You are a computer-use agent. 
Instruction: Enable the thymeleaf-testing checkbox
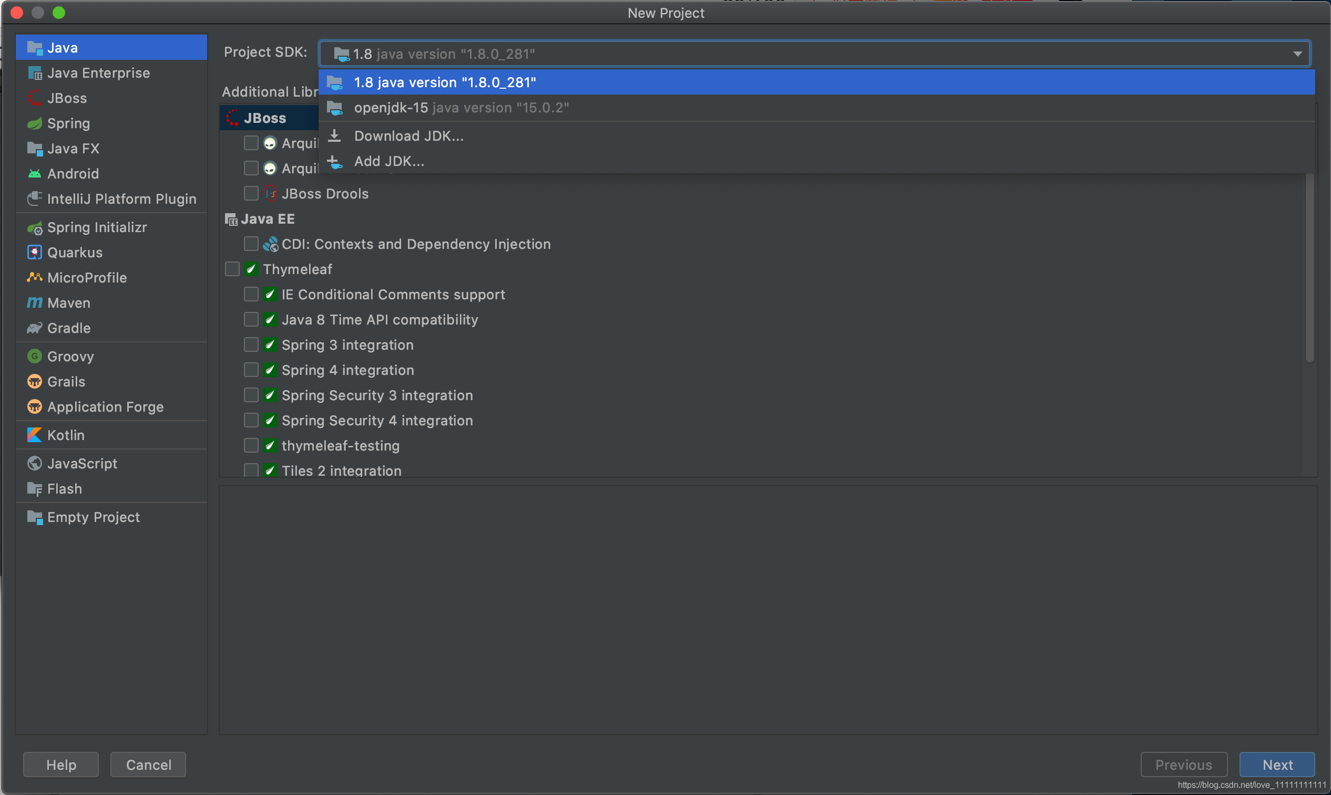pyautogui.click(x=251, y=445)
